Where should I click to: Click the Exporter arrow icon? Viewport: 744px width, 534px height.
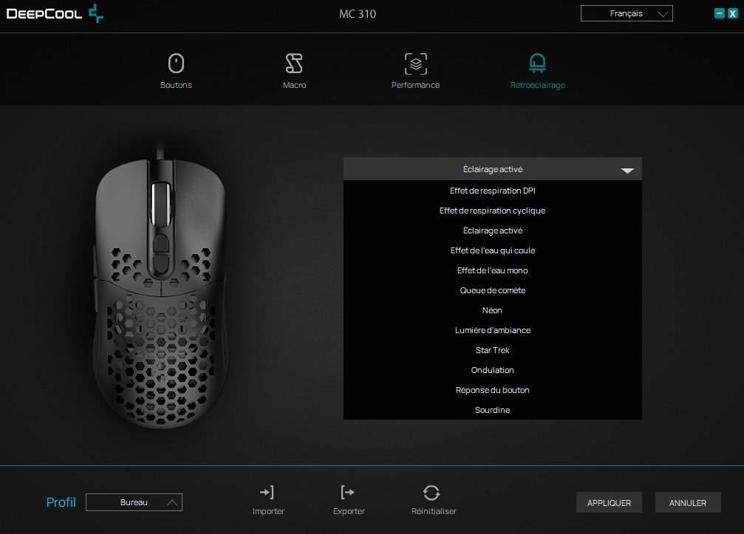pyautogui.click(x=348, y=492)
